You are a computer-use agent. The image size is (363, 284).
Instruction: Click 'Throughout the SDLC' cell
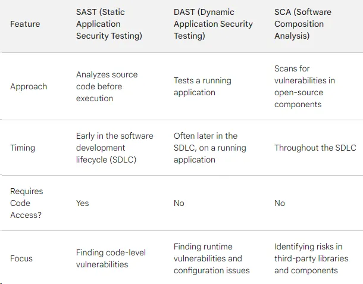point(315,148)
